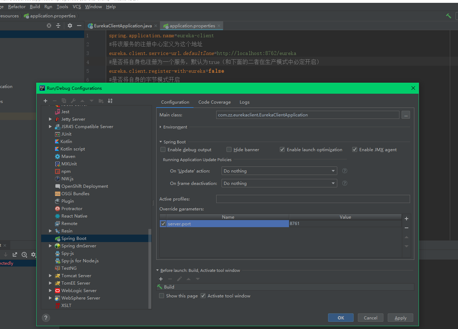This screenshot has height=329, width=458.
Task: Select Plugin configuration type
Action: pos(67,201)
